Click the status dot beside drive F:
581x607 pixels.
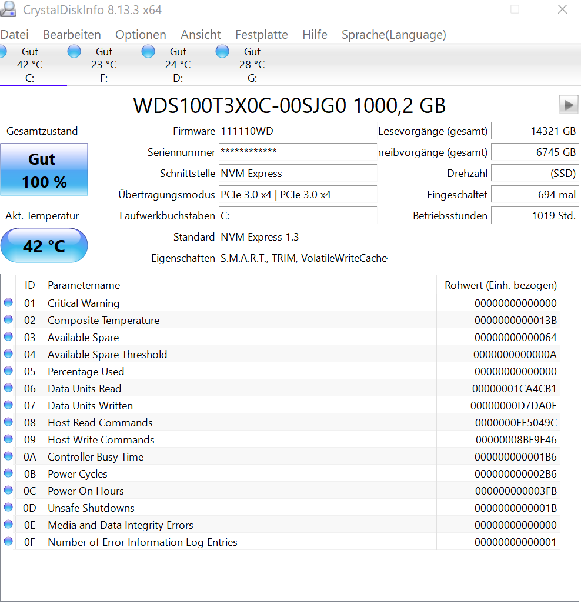point(74,51)
